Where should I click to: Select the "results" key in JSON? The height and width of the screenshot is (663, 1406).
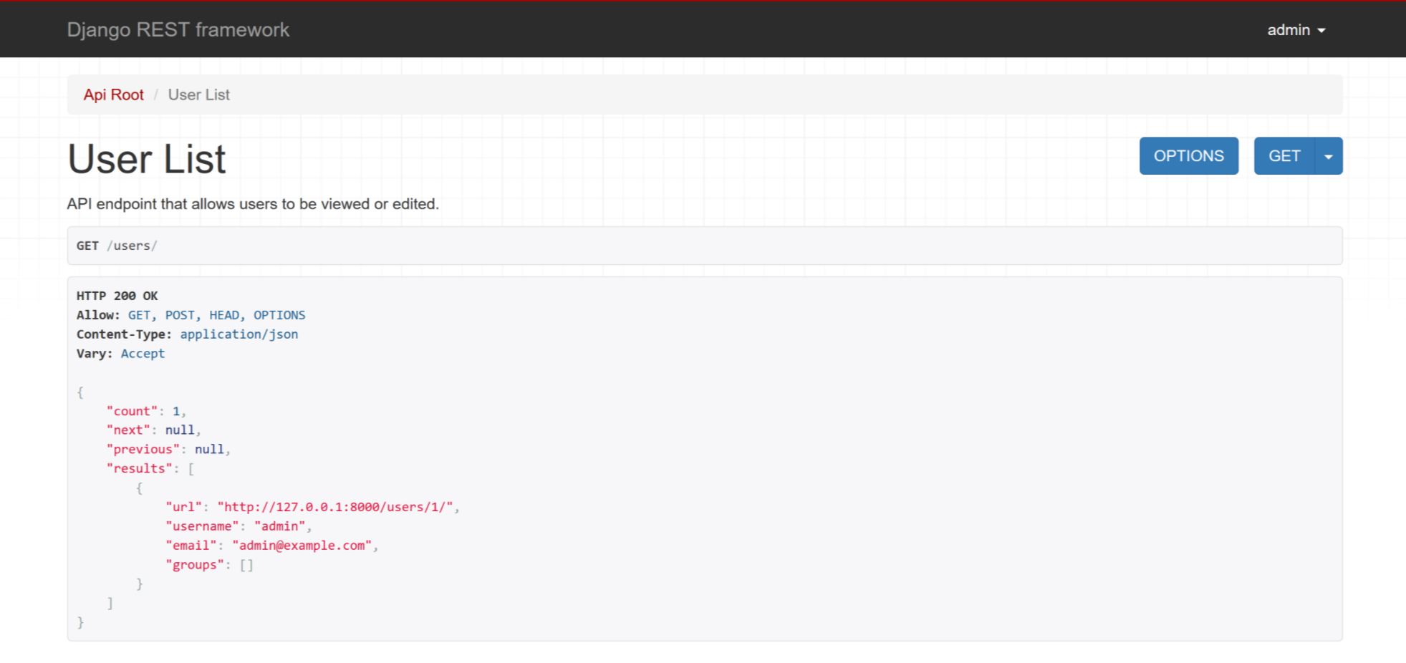click(139, 468)
